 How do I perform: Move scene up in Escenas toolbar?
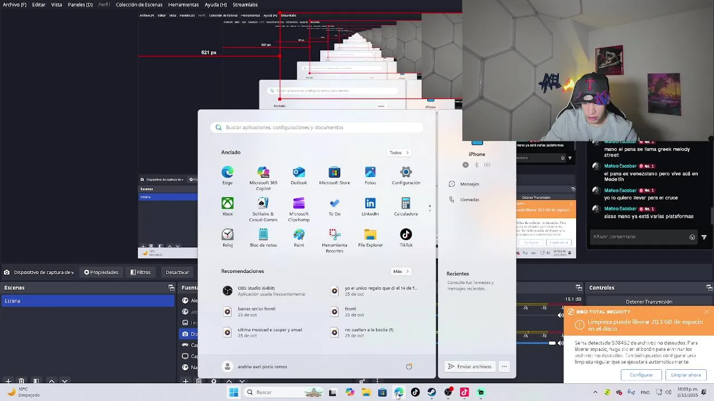click(x=51, y=382)
